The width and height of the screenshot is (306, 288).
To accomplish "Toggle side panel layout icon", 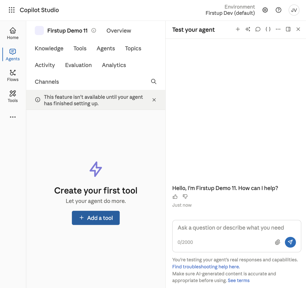I will pyautogui.click(x=288, y=29).
